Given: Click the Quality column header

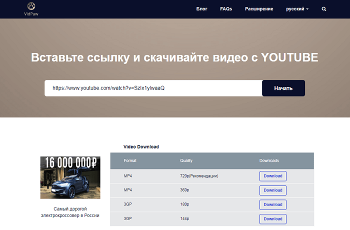Looking at the screenshot, I should click(186, 160).
